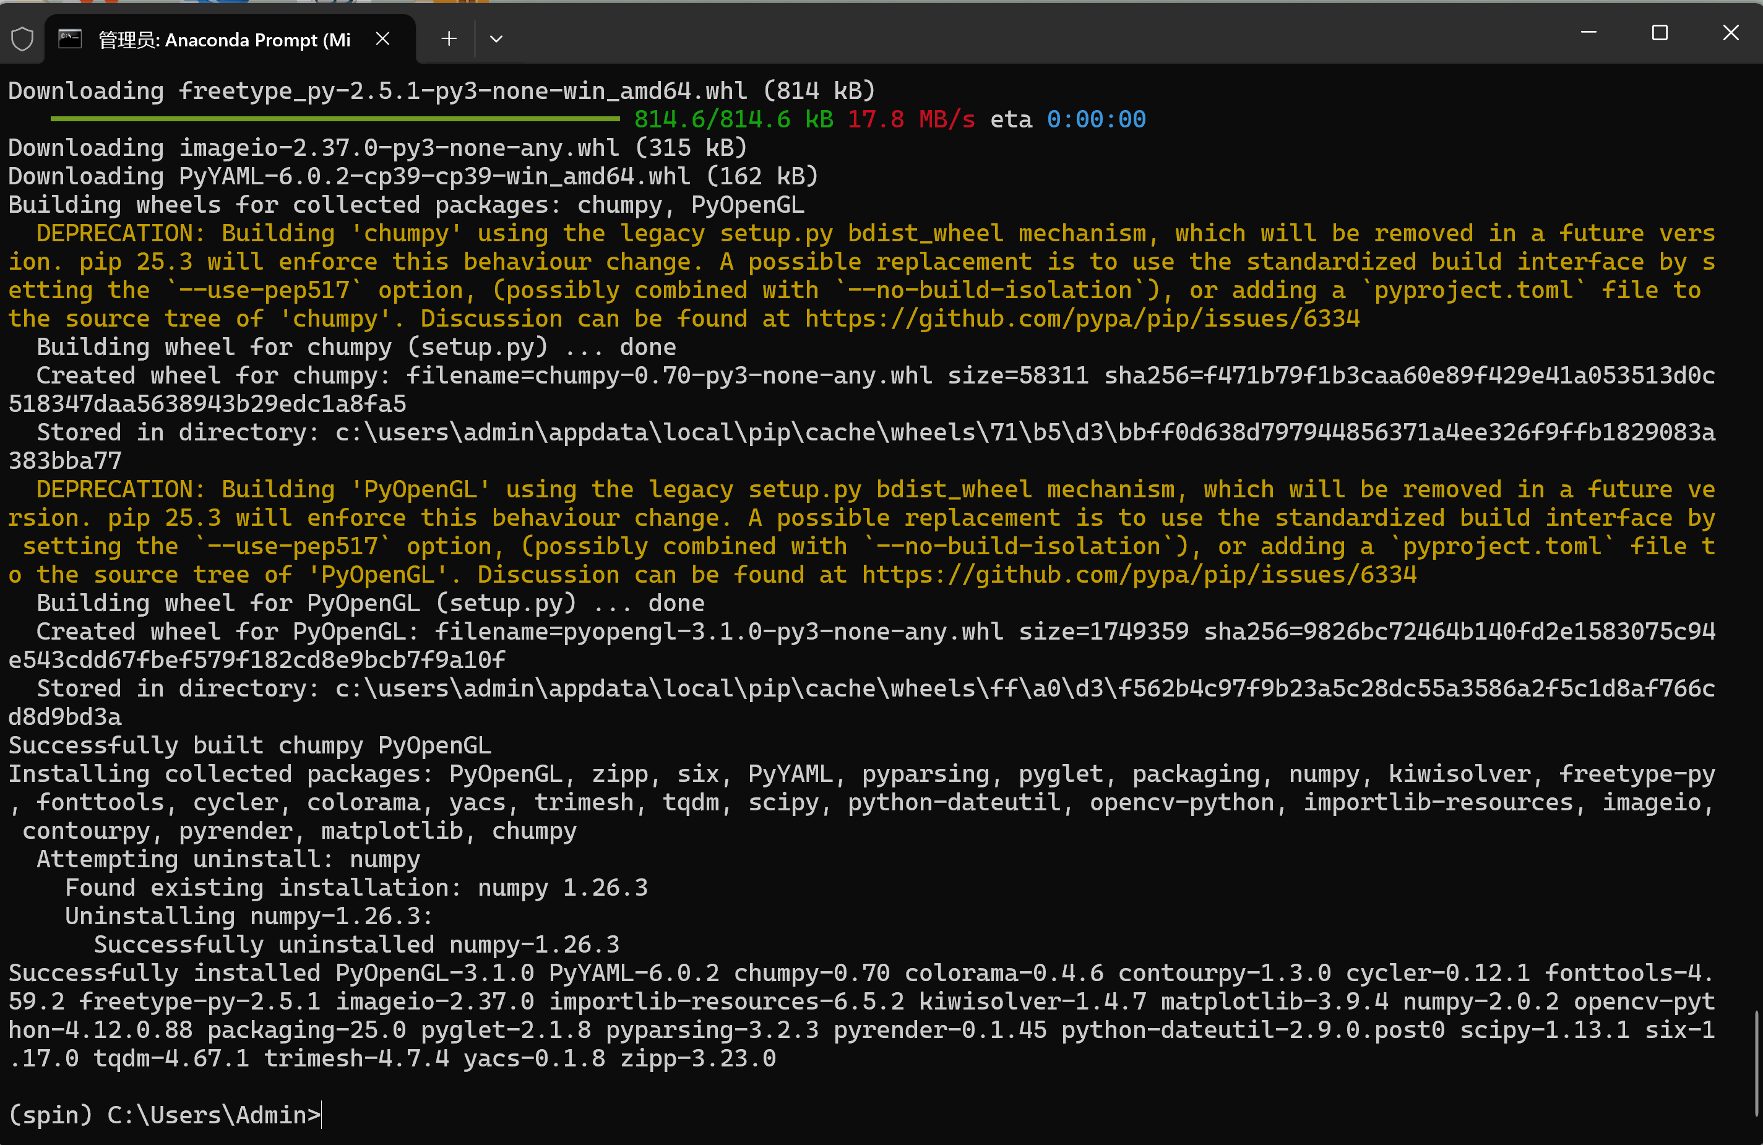Close the Anaconda Prompt tab
Viewport: 1763px width, 1145px height.
[x=382, y=38]
